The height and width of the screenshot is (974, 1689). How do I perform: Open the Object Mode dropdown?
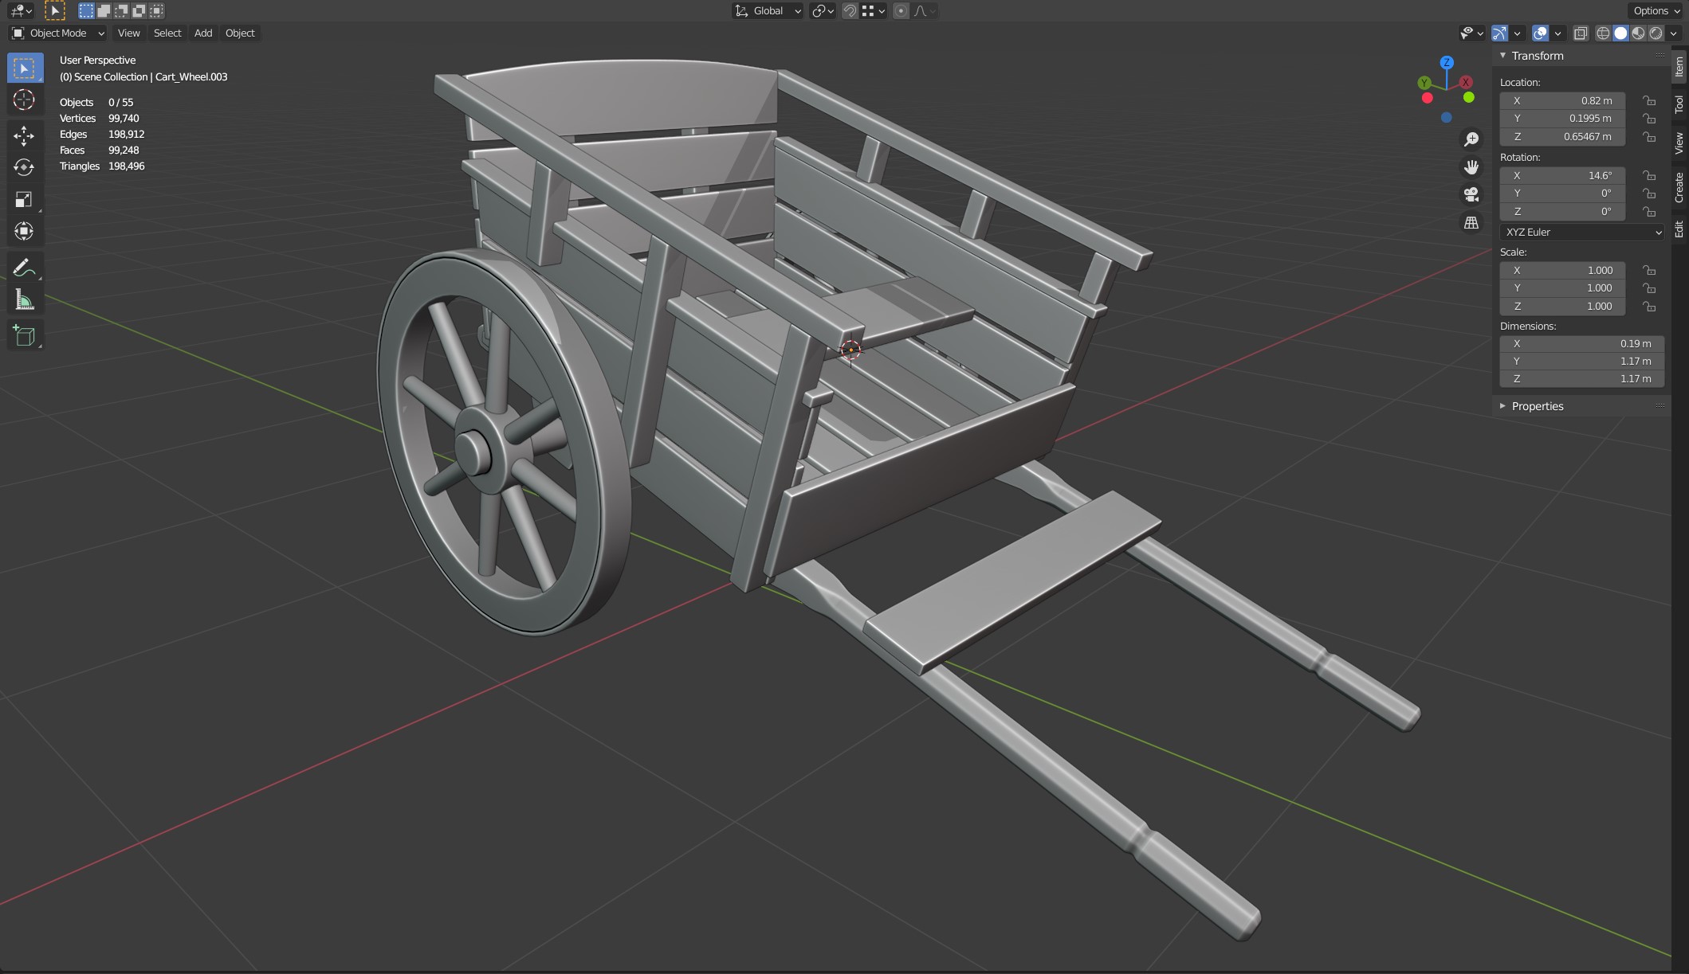pyautogui.click(x=57, y=33)
